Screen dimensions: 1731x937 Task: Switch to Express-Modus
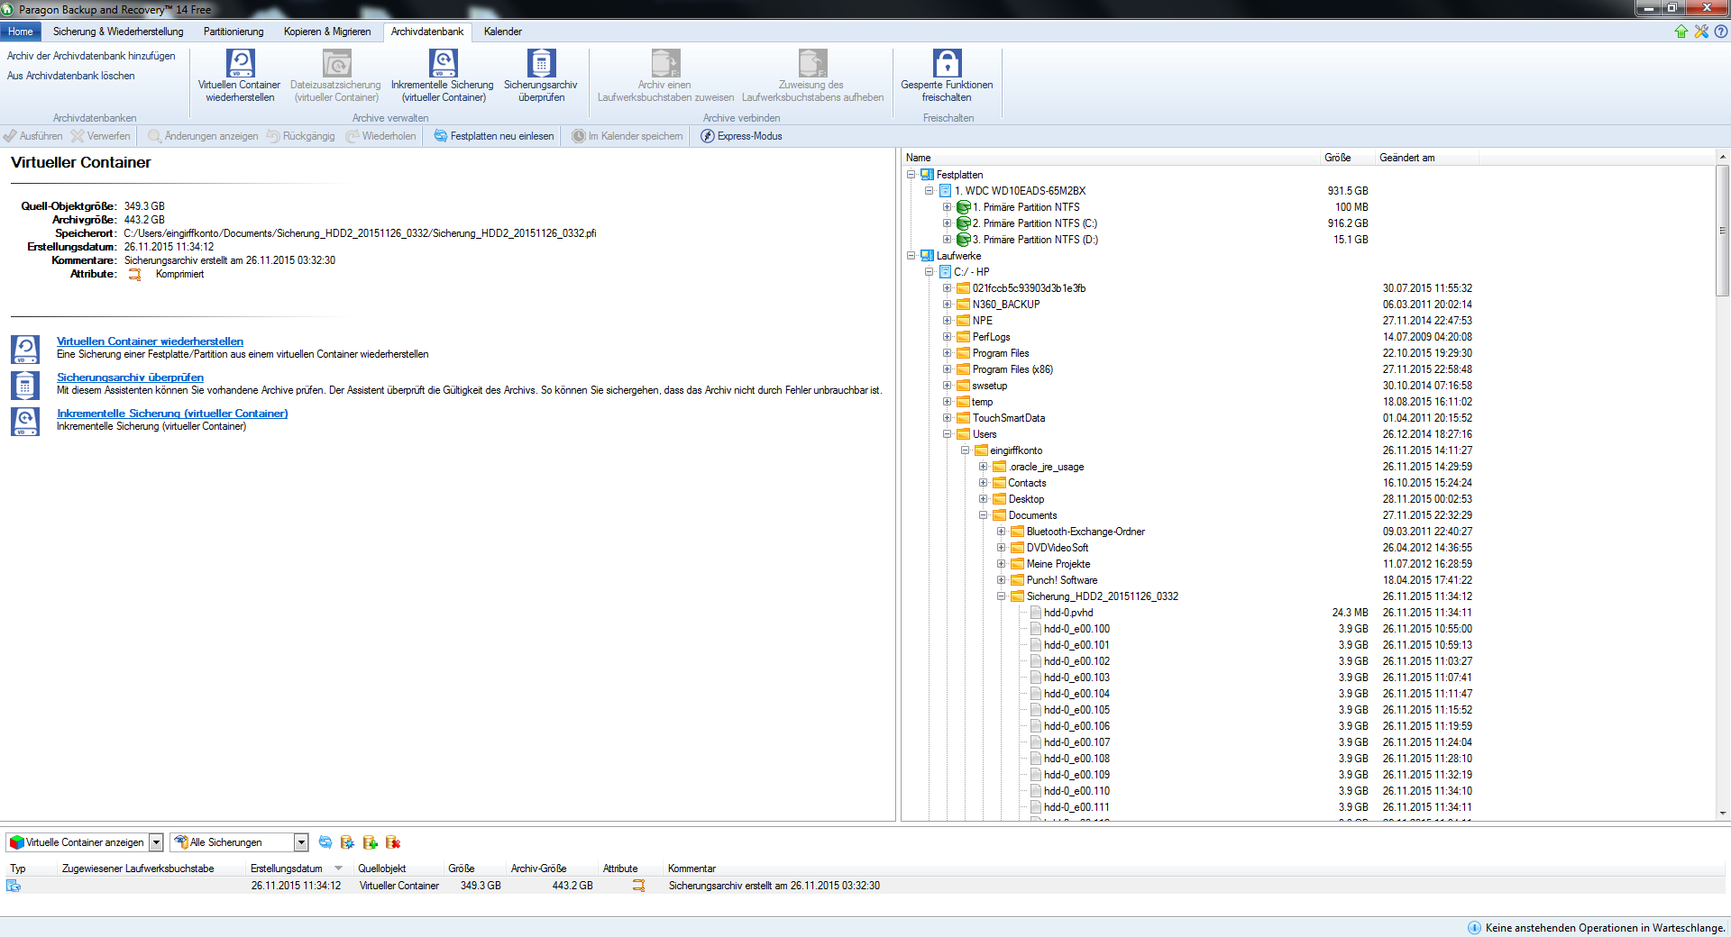[x=741, y=136]
